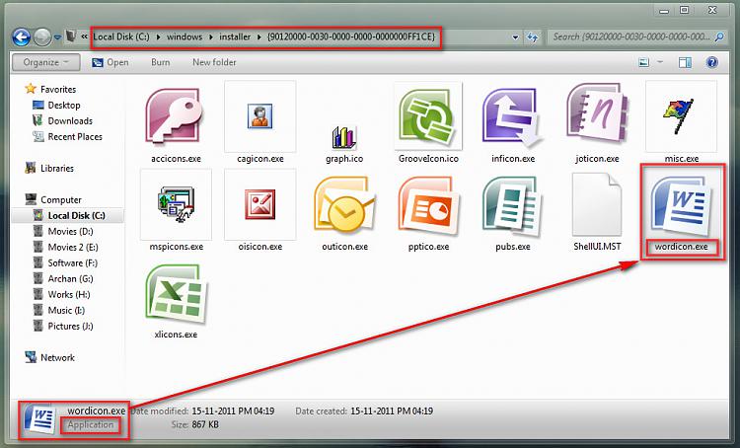740x448 pixels.
Task: Open Pictures (J:) drive
Action: point(70,327)
